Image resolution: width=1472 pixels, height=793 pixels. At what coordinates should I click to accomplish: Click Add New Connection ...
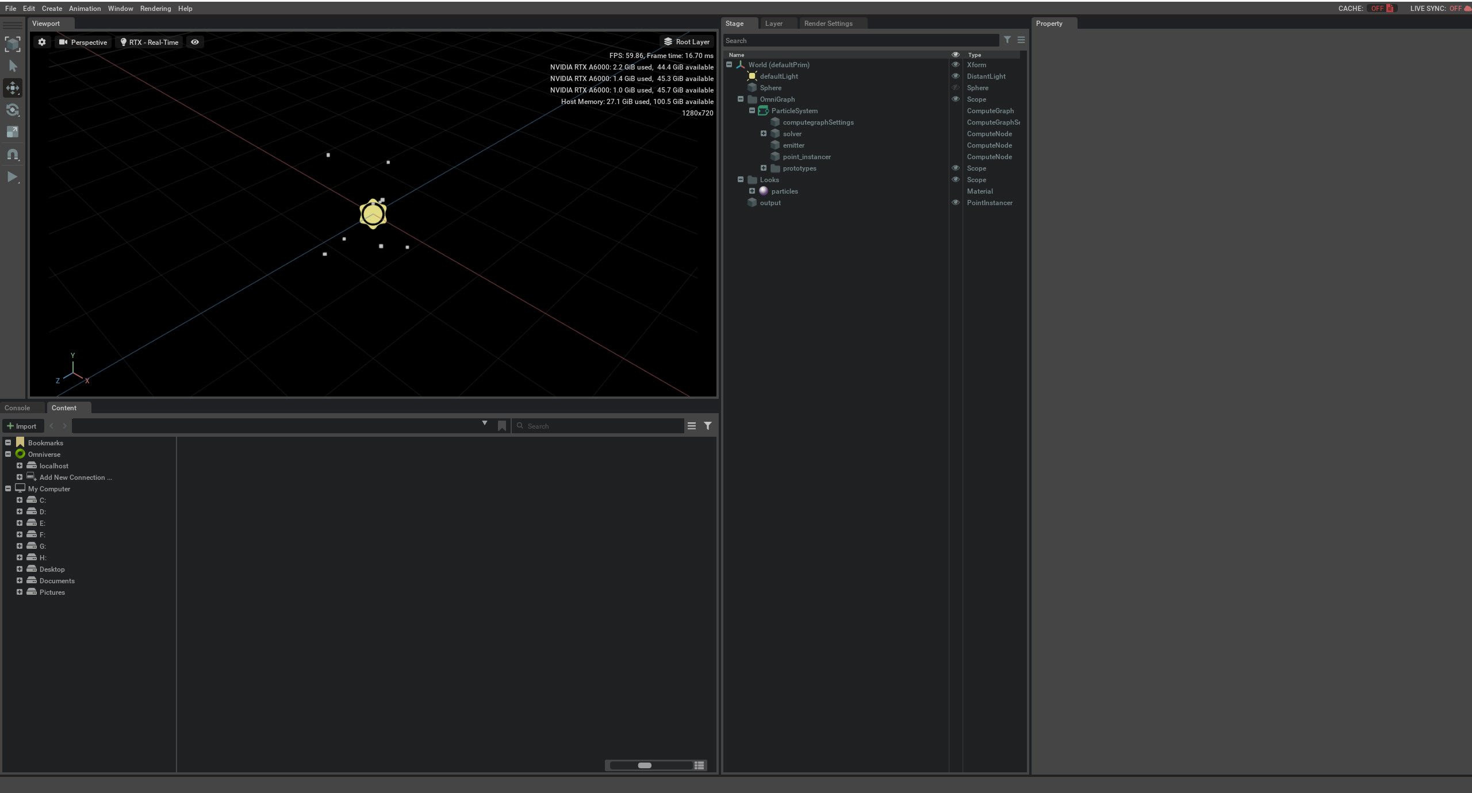(x=75, y=478)
